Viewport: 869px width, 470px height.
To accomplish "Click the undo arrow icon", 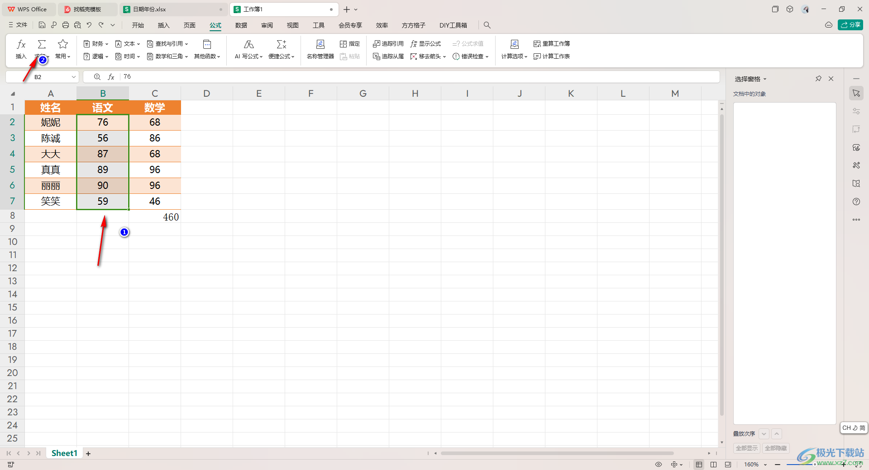I will (89, 25).
